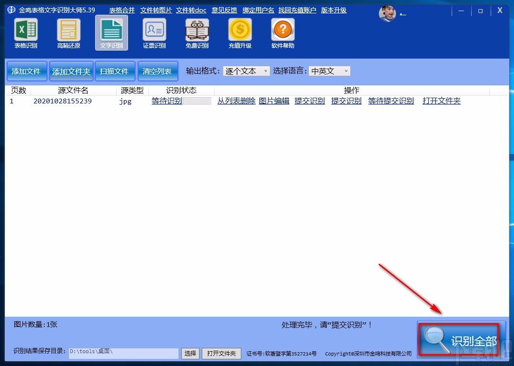The height and width of the screenshot is (366, 514).
Task: Open the 选择语言 language dropdown
Action: 329,71
